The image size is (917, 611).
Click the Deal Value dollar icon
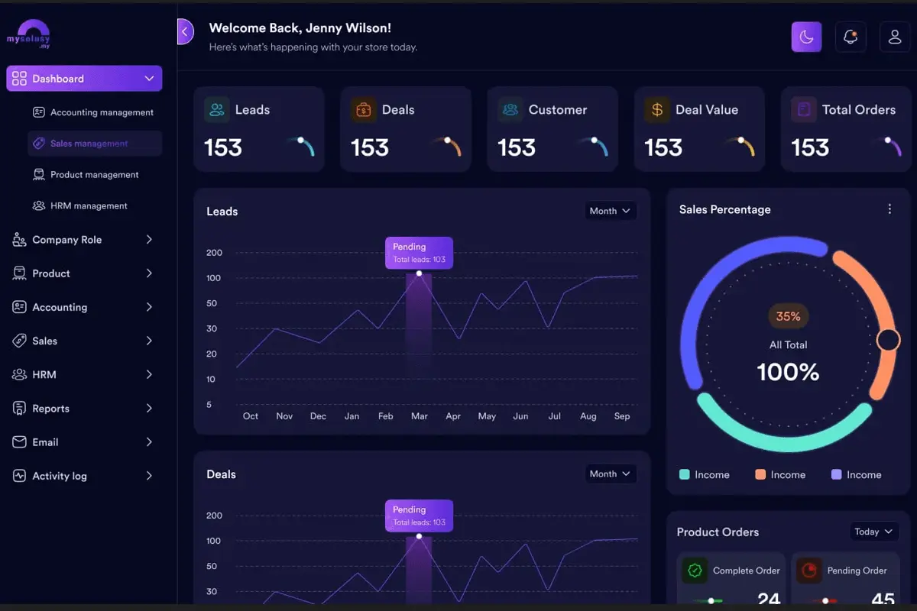(657, 109)
